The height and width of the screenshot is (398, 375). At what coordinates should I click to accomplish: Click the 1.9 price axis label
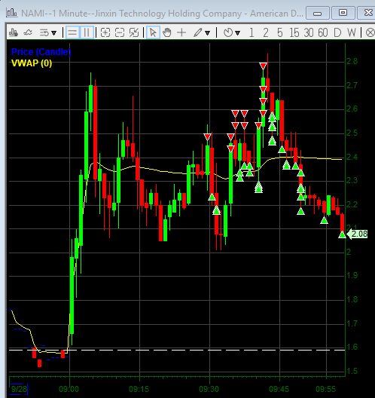point(352,275)
